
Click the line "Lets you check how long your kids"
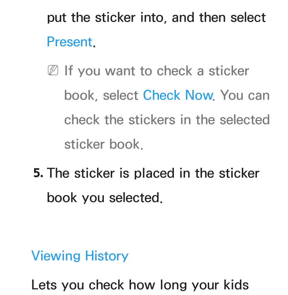tap(140, 285)
